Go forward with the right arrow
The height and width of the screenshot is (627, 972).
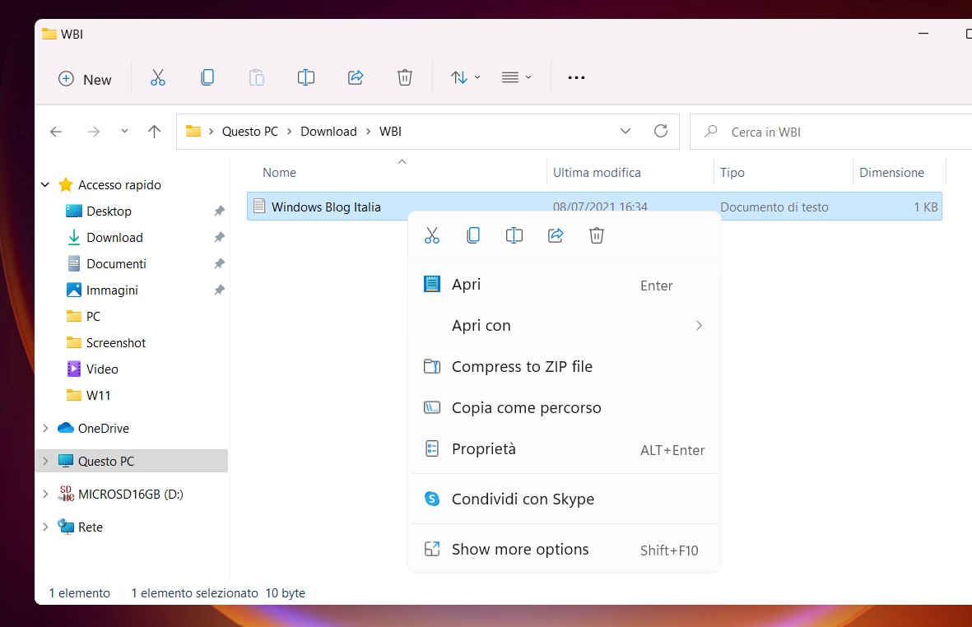point(94,132)
